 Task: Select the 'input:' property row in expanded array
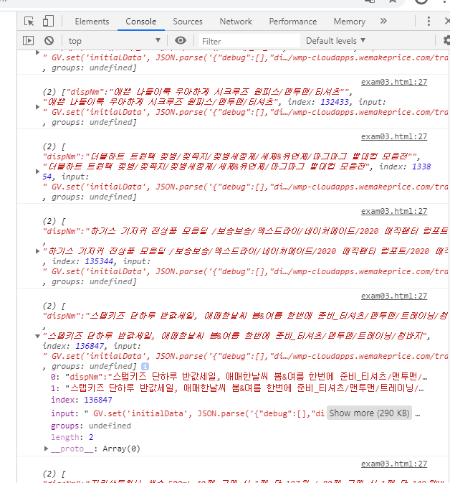coord(235,413)
